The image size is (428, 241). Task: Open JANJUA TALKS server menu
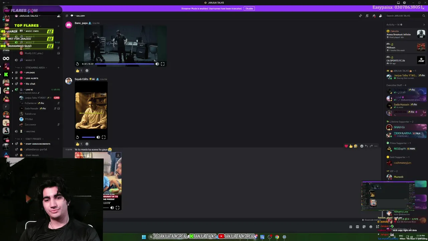30,16
